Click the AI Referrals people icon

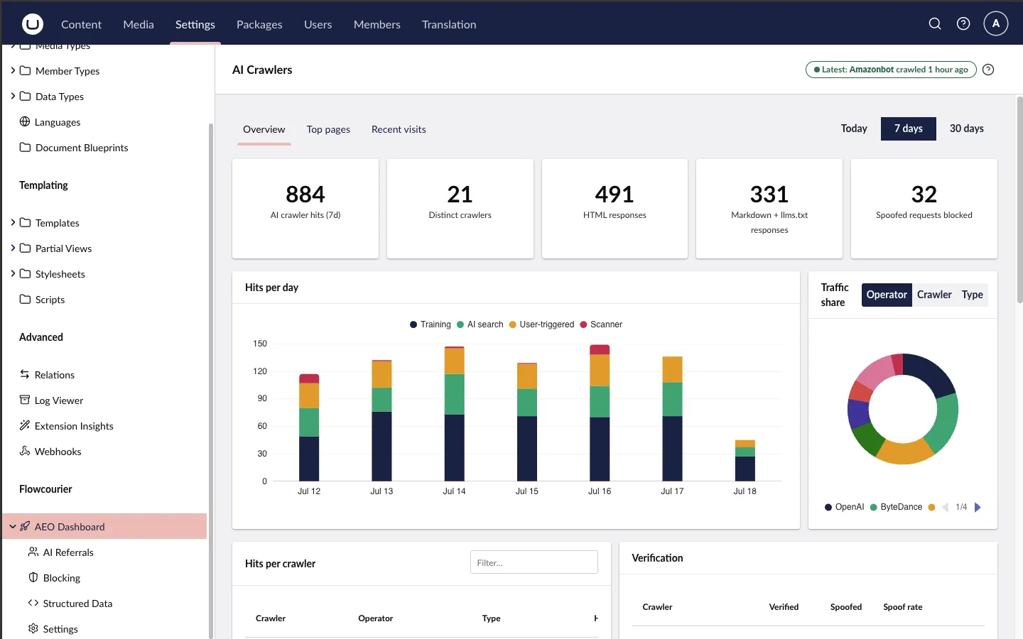pyautogui.click(x=33, y=552)
